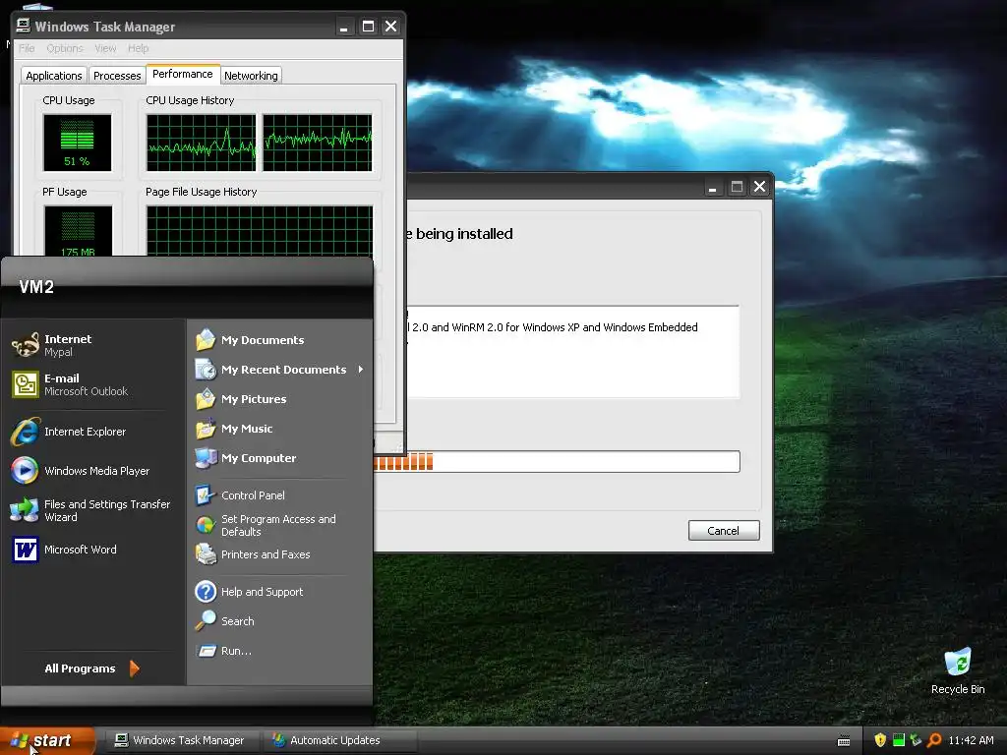1007x755 pixels.
Task: Minimize the Task Manager window
Action: 344,27
